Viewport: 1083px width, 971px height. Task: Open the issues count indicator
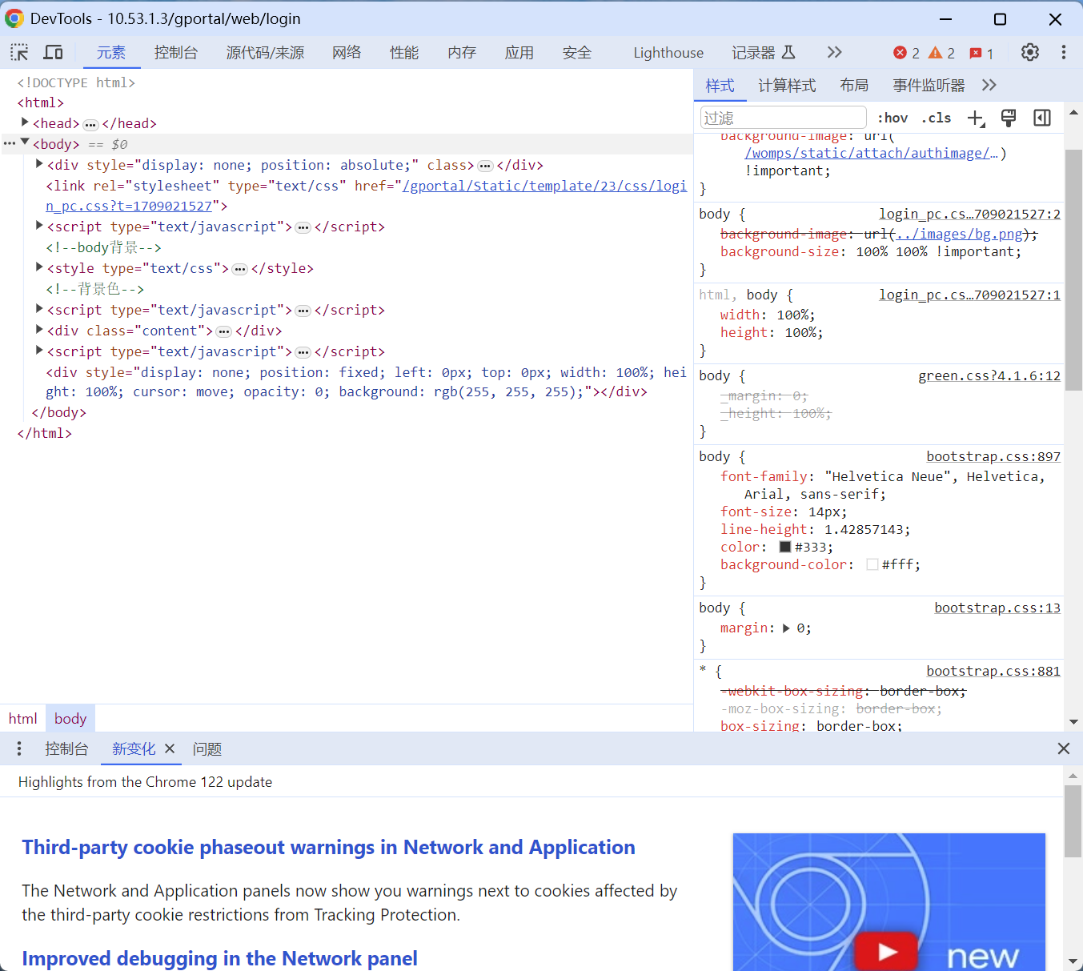coord(981,53)
